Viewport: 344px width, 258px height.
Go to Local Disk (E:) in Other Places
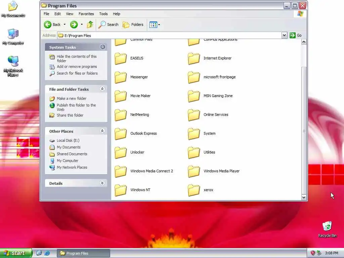pos(68,140)
